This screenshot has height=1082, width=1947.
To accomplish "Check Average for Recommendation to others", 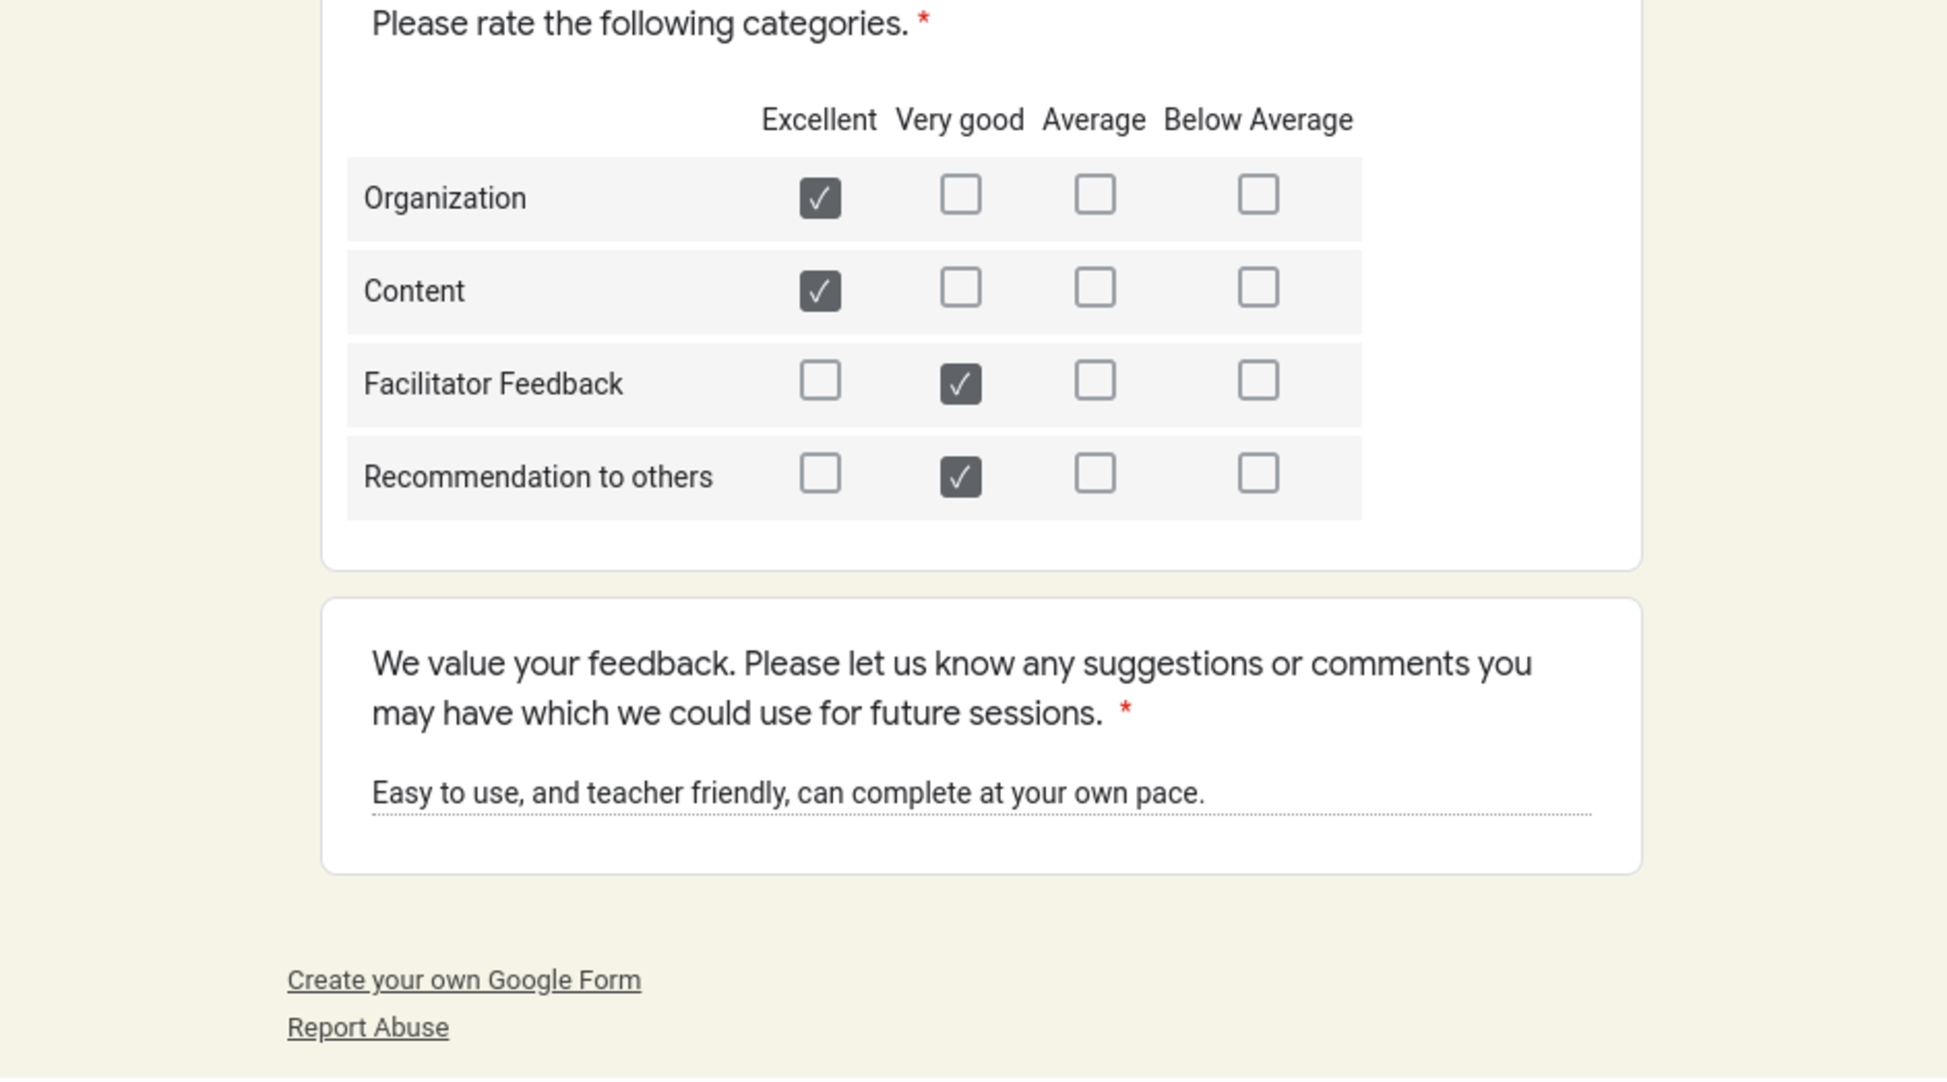I will [1094, 473].
